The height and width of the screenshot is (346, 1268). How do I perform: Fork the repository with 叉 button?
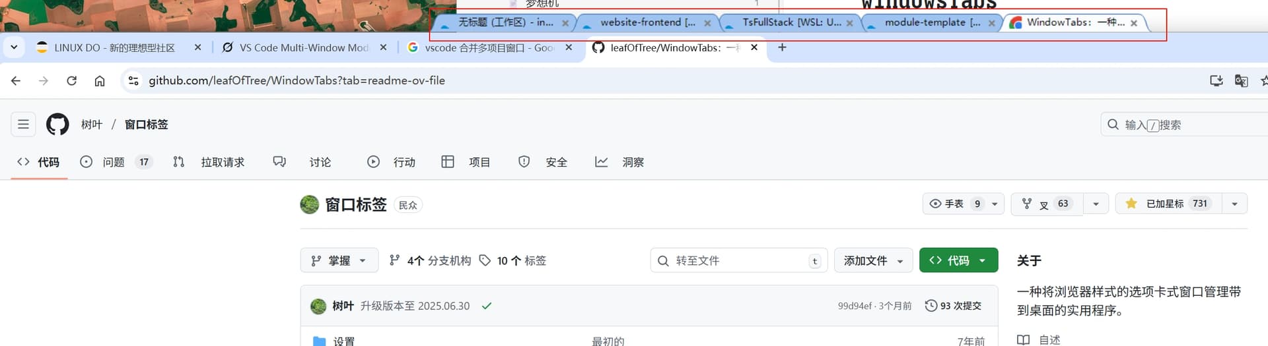tap(1047, 204)
